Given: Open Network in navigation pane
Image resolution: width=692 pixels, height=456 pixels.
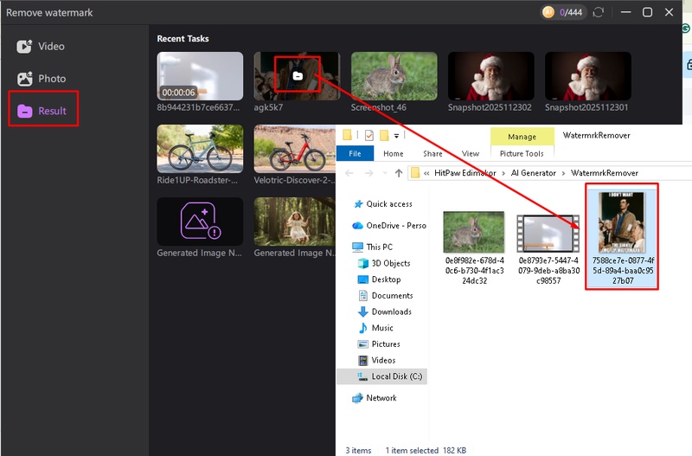Looking at the screenshot, I should (375, 398).
